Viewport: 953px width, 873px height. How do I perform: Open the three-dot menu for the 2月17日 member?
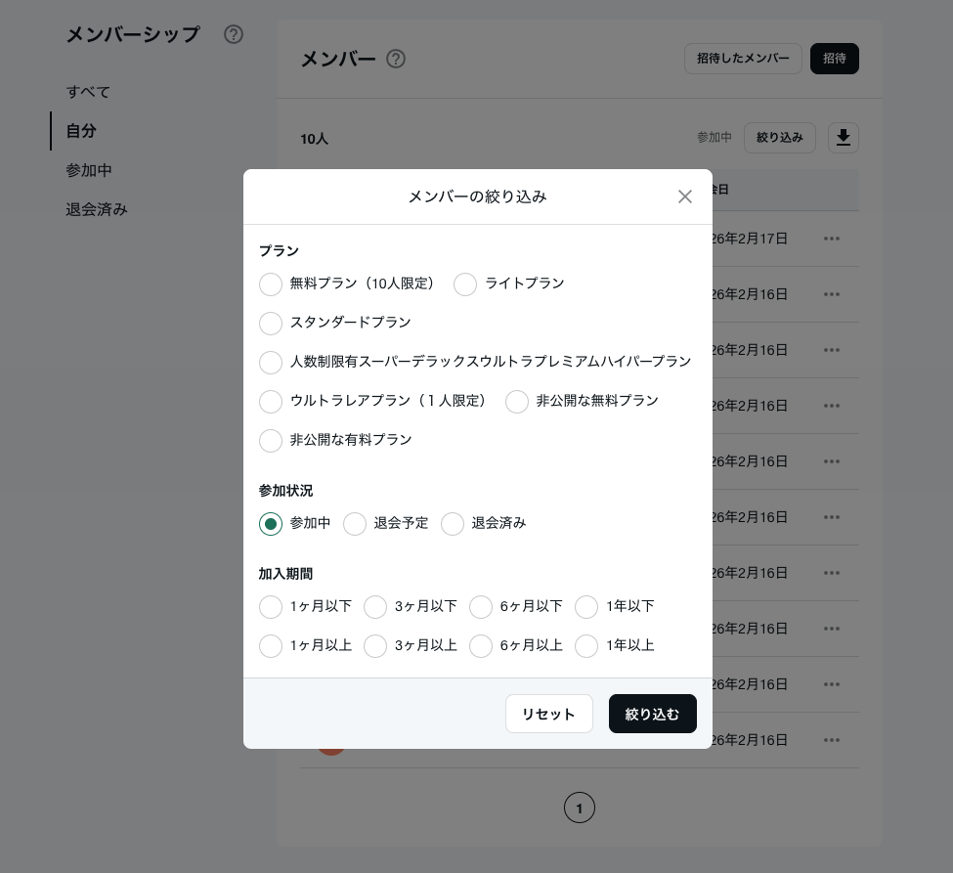[832, 239]
